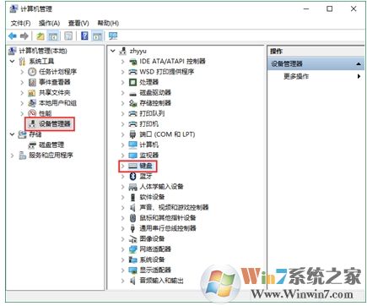Click the Up one level folder icon
Viewport: 367px width, 306px height.
pos(40,36)
